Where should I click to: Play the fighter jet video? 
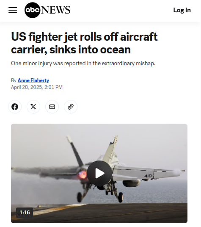tap(99, 173)
